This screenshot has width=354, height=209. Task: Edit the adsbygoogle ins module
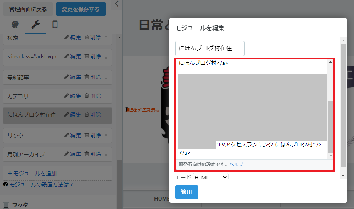[72, 56]
